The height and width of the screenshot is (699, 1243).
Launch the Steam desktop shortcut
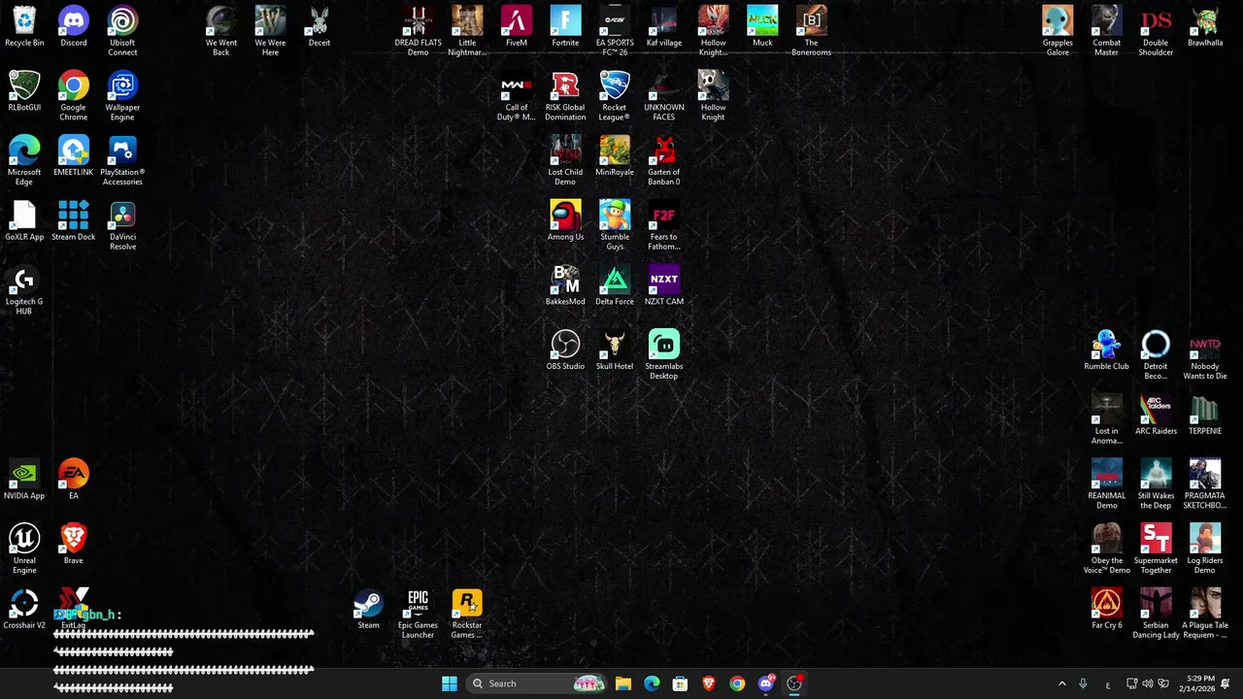click(x=368, y=610)
